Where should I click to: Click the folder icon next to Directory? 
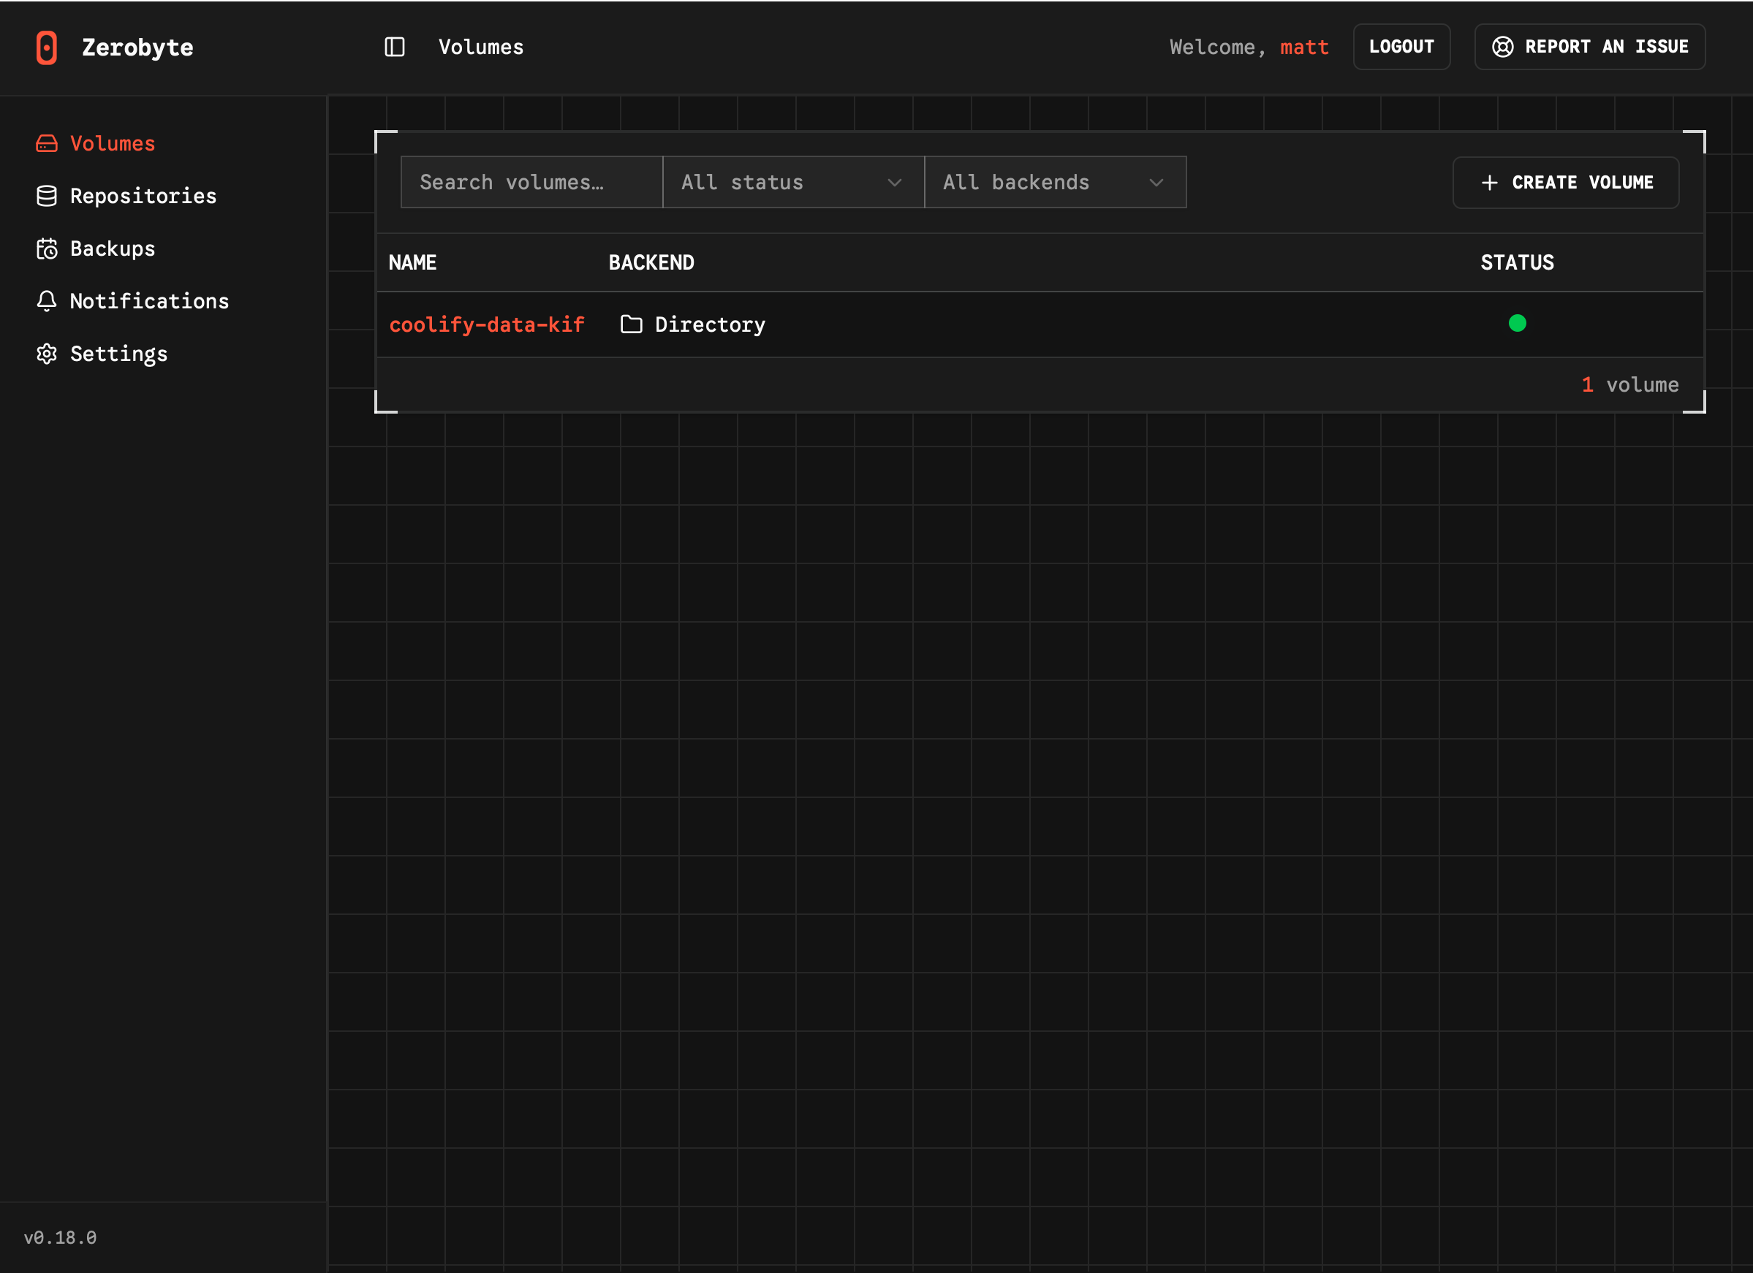[x=631, y=324]
